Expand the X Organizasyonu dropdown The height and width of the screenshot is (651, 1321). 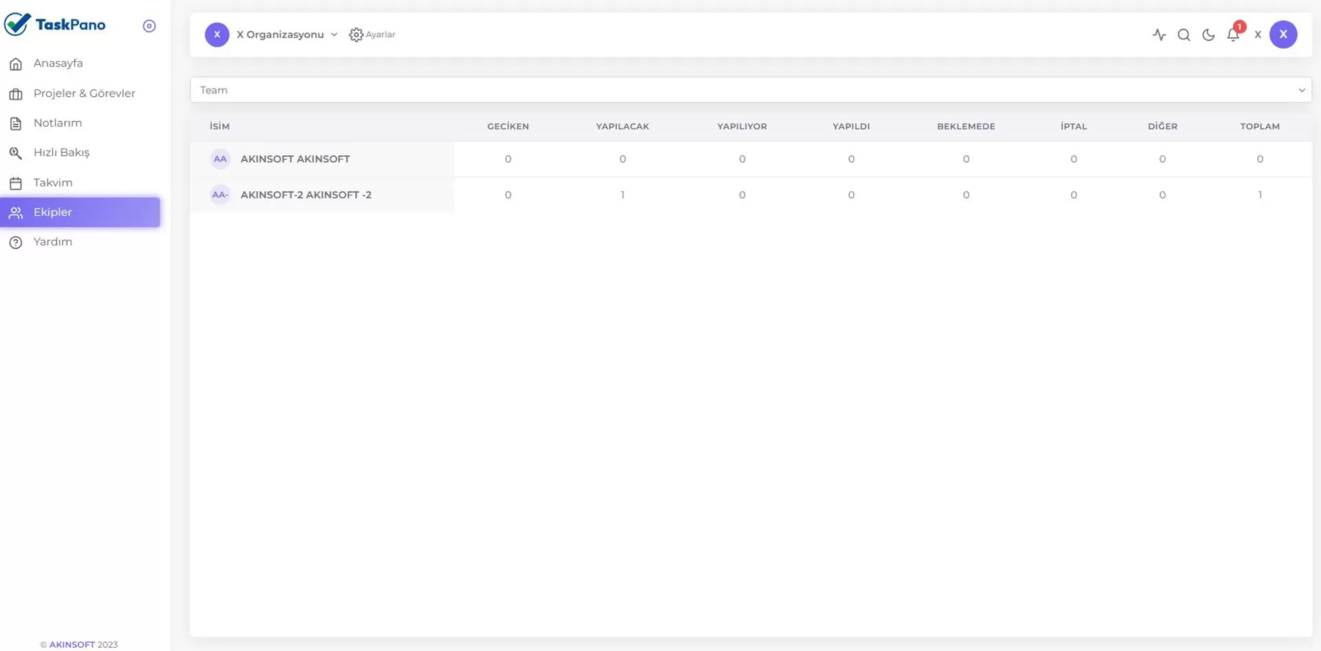pos(287,34)
